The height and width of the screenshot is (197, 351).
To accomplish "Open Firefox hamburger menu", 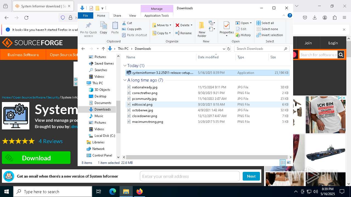I will click(344, 18).
